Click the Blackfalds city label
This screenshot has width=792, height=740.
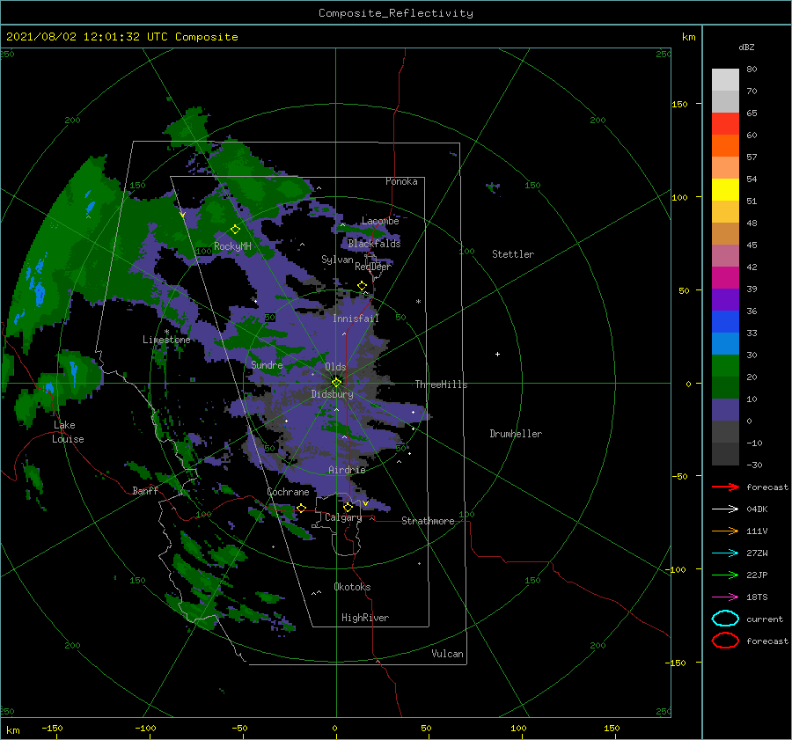click(x=374, y=244)
